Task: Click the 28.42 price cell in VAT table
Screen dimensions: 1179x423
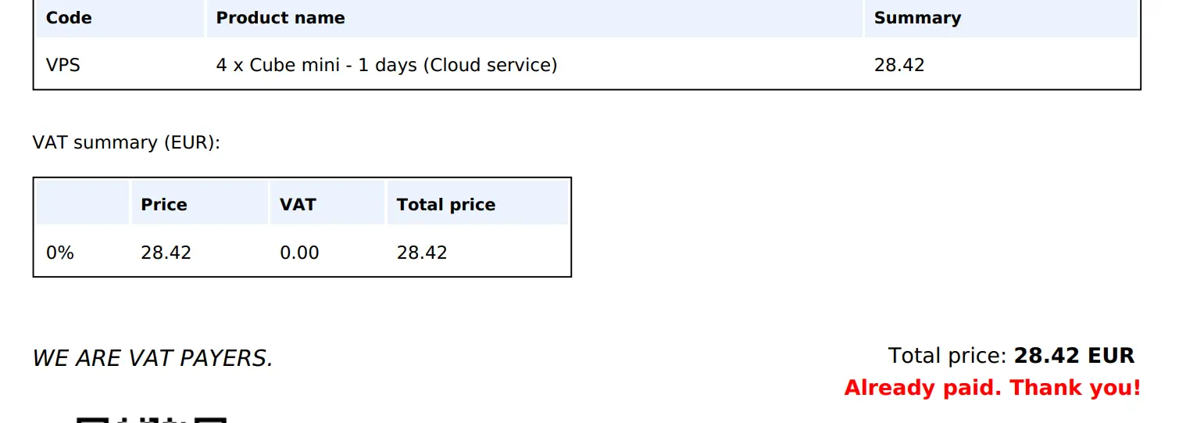Action: pos(166,253)
